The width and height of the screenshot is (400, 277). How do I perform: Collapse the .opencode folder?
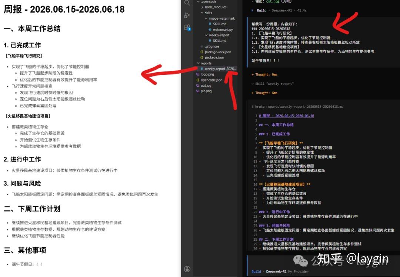point(198,1)
